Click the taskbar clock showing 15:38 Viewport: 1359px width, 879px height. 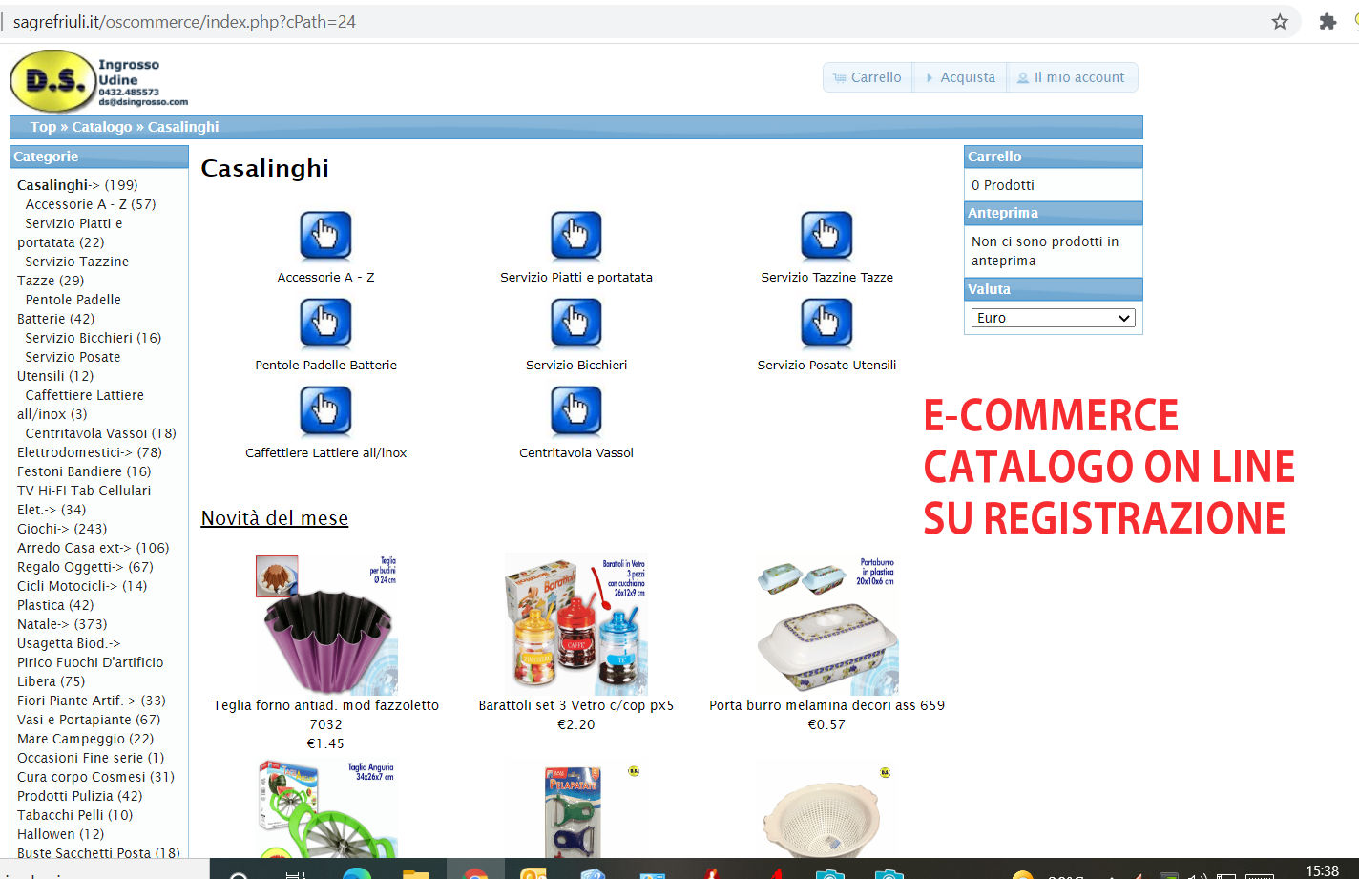pyautogui.click(x=1322, y=870)
